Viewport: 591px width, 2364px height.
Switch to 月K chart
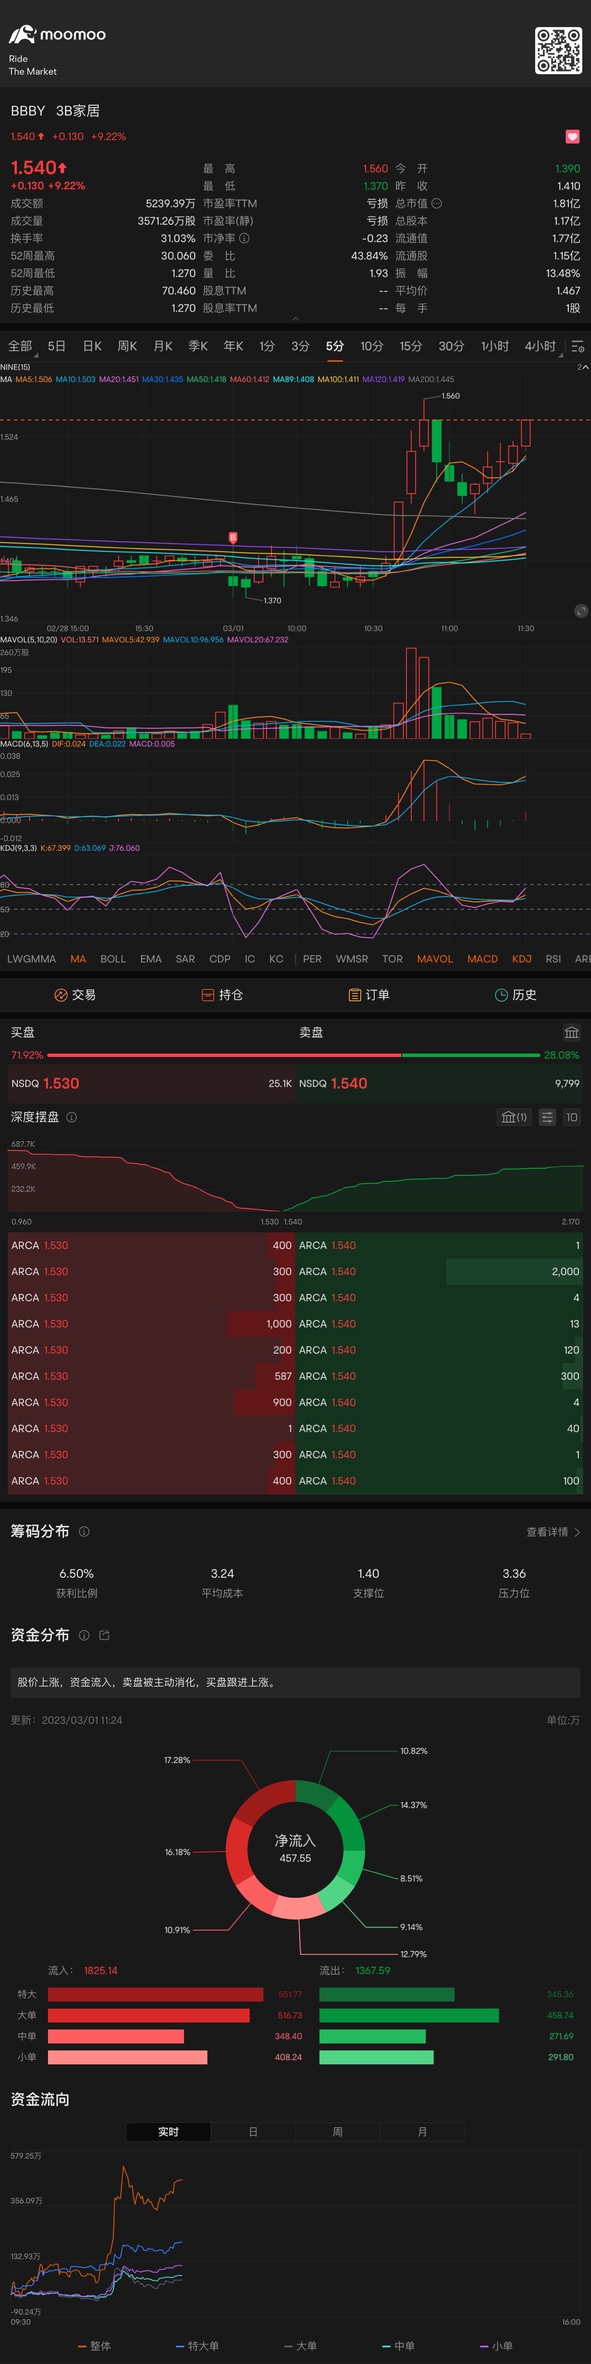163,346
